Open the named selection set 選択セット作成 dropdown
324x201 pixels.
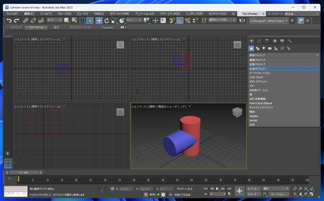222,20
